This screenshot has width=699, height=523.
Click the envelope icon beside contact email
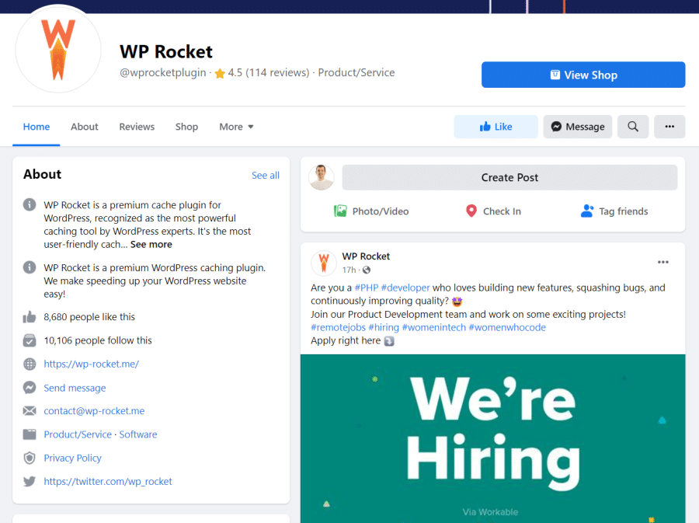coord(30,410)
